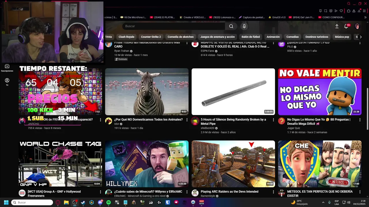Image resolution: width=369 pixels, height=207 pixels.
Task: Open Suscripciones in YouTube sidebar
Action: pyautogui.click(x=7, y=68)
